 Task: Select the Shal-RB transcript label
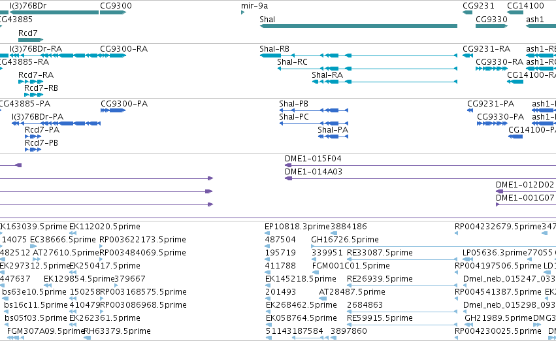274,49
